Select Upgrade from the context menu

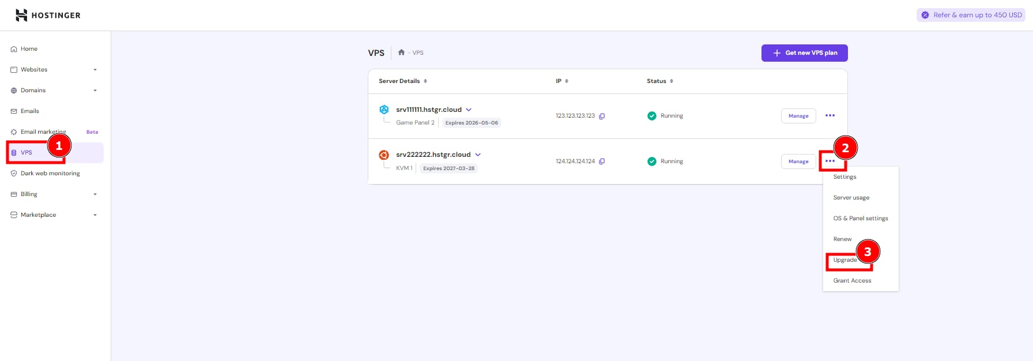coord(845,260)
